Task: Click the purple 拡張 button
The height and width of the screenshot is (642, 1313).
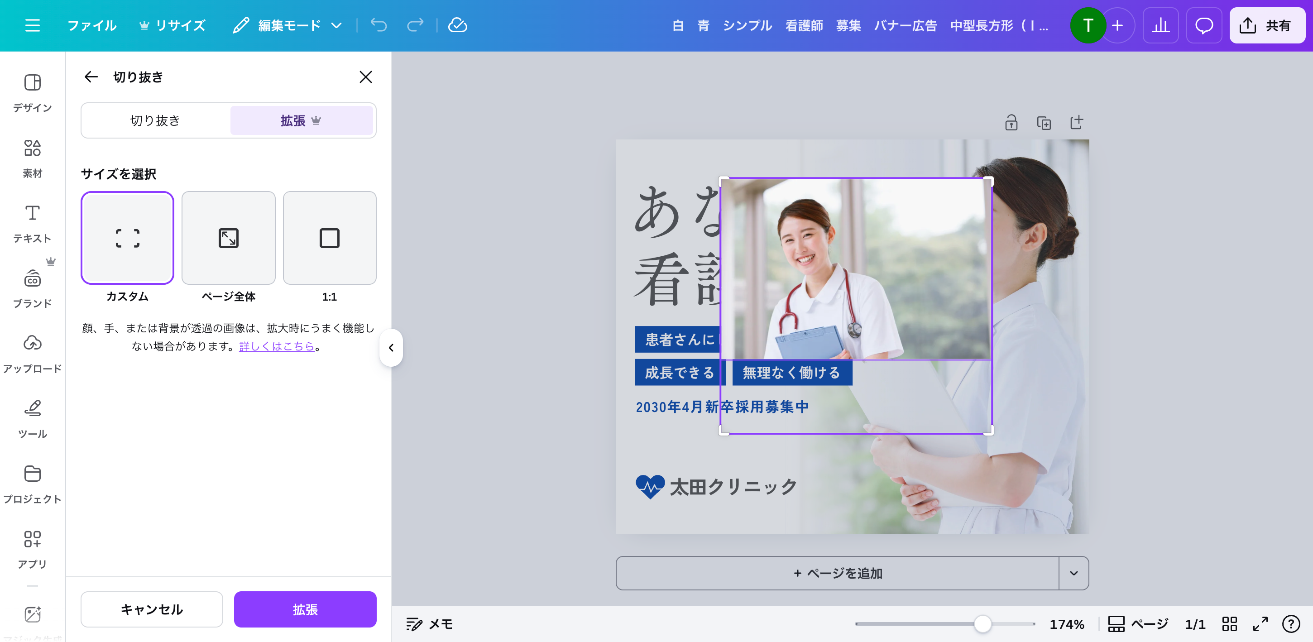Action: tap(305, 609)
